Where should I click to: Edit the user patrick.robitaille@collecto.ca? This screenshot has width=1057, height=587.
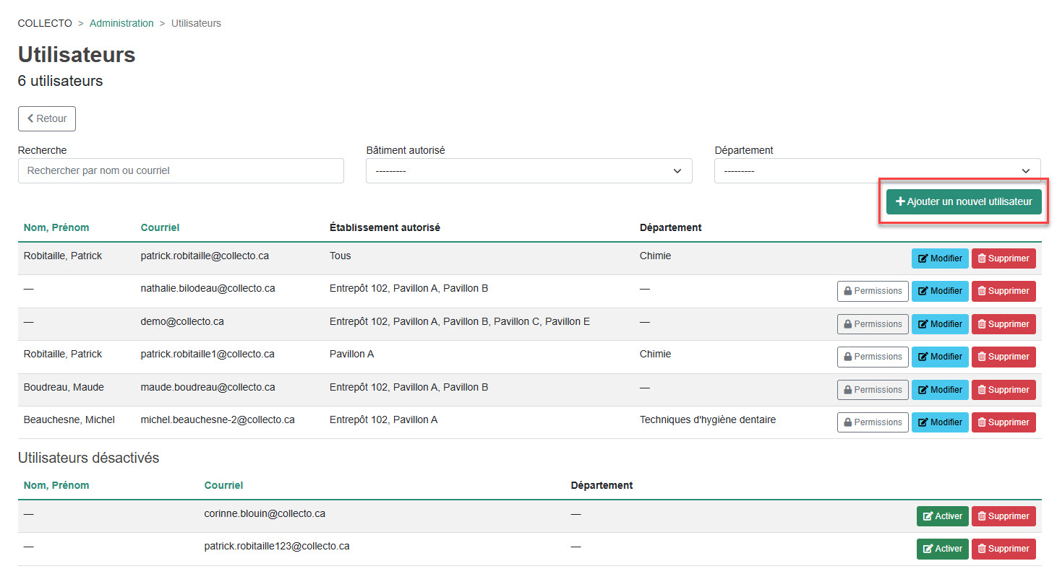[939, 258]
